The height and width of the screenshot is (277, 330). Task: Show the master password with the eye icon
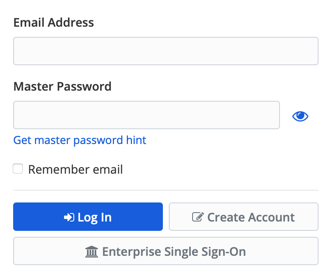[x=300, y=116]
